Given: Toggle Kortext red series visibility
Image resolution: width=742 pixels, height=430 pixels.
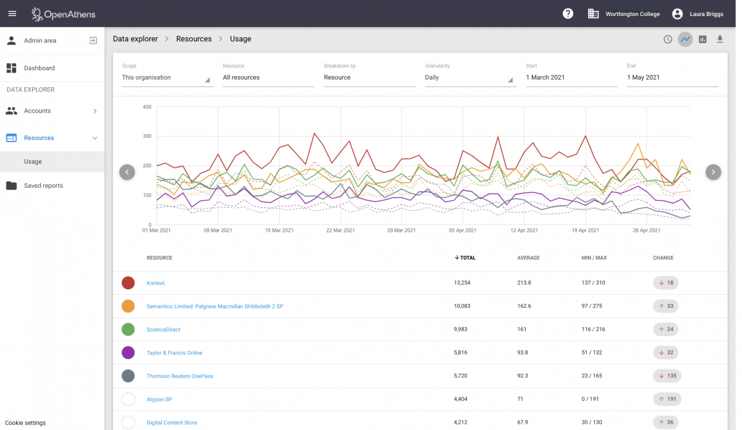Looking at the screenshot, I should click(x=128, y=283).
